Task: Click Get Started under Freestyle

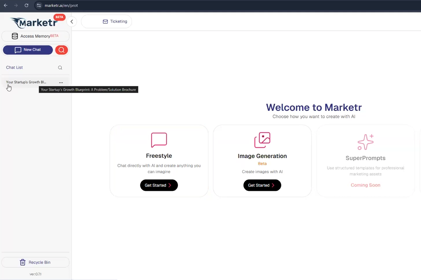Action: (x=159, y=185)
